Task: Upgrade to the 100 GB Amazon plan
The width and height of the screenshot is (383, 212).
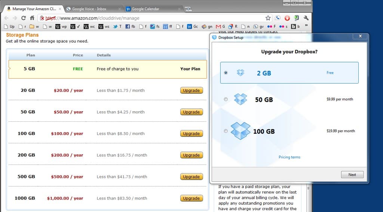Action: point(191,133)
